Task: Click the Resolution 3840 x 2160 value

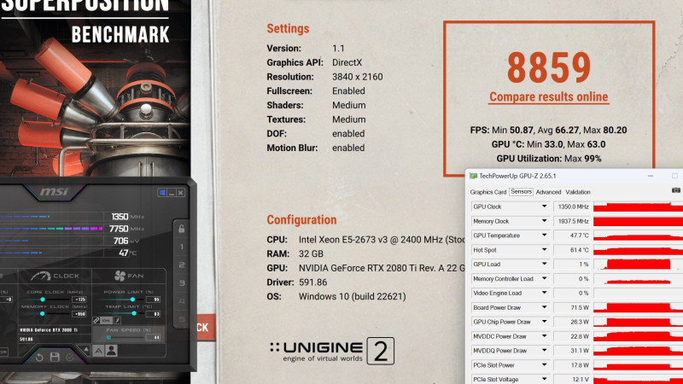Action: [x=357, y=77]
